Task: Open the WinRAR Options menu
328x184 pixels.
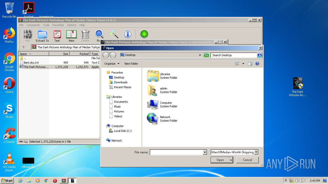Action: tap(72, 25)
